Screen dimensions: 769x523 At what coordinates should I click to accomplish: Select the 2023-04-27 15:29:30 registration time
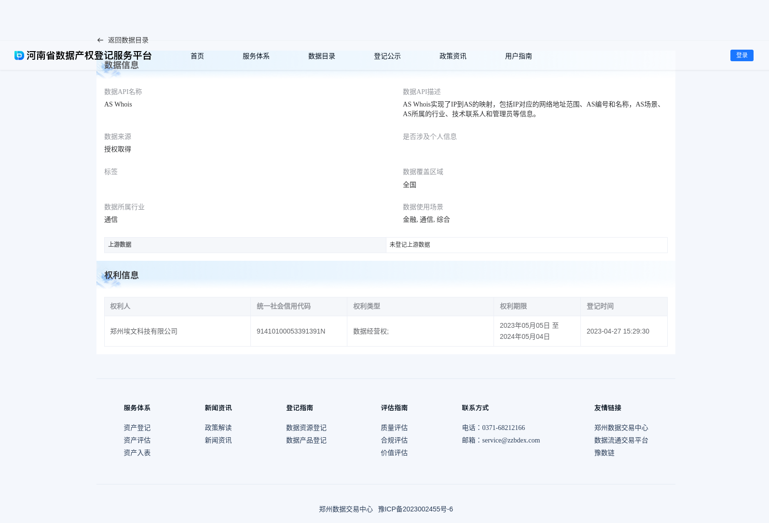618,331
